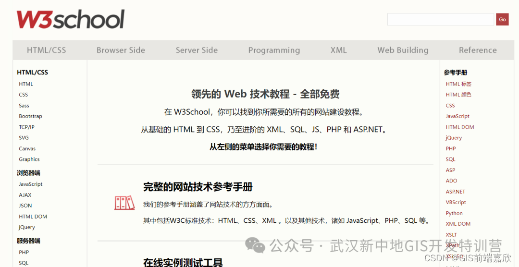Viewport: 519px width, 267px height.
Task: Open HTML 标签 reference link
Action: (x=458, y=84)
